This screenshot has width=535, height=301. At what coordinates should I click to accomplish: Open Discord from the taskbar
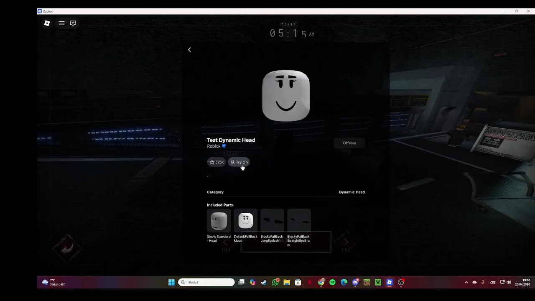point(355,282)
